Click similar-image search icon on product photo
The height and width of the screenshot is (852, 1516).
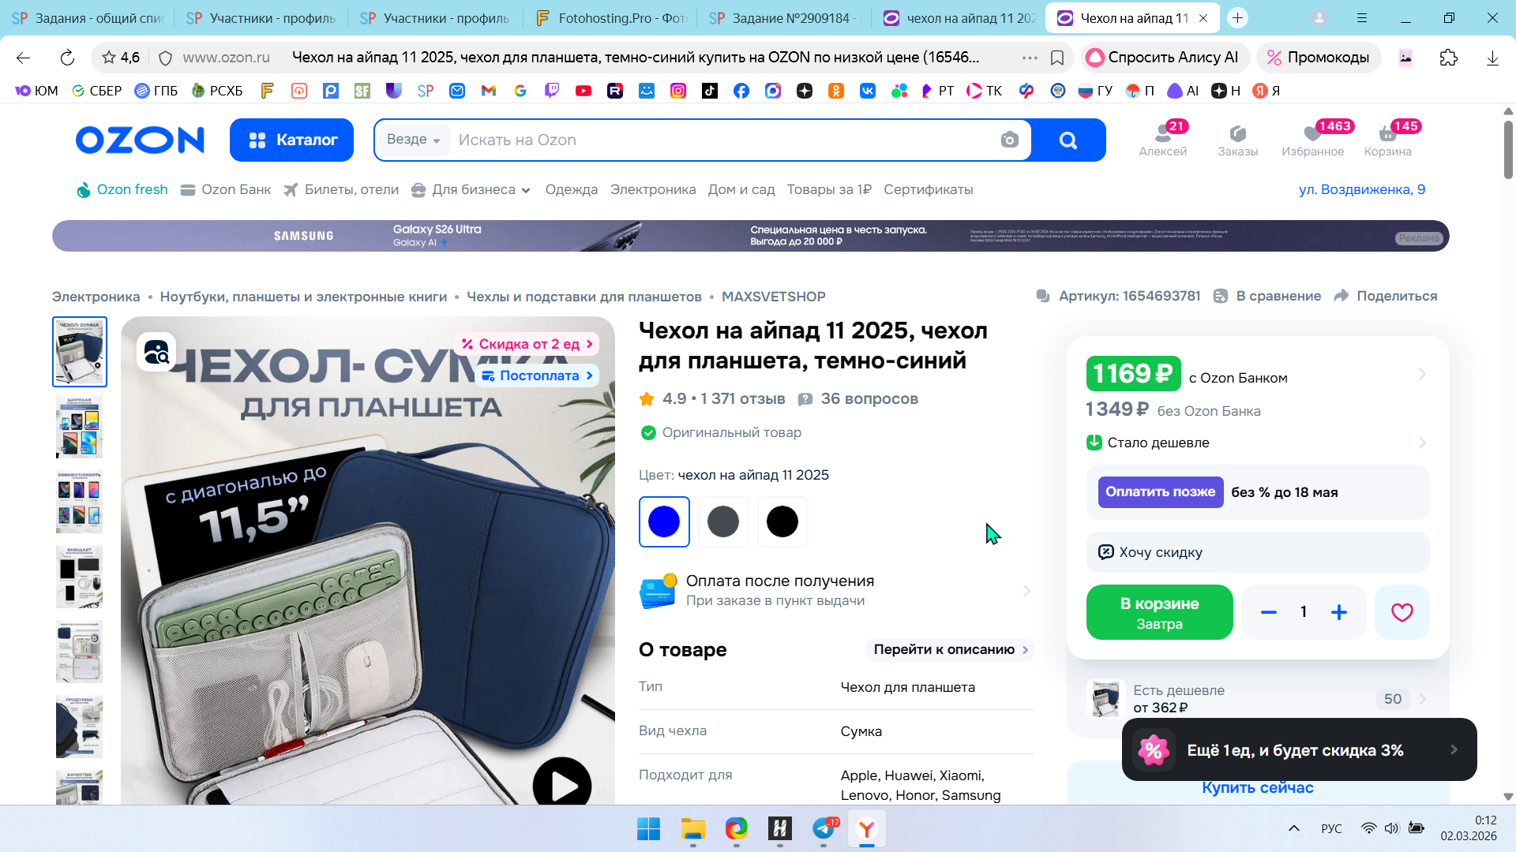click(156, 353)
